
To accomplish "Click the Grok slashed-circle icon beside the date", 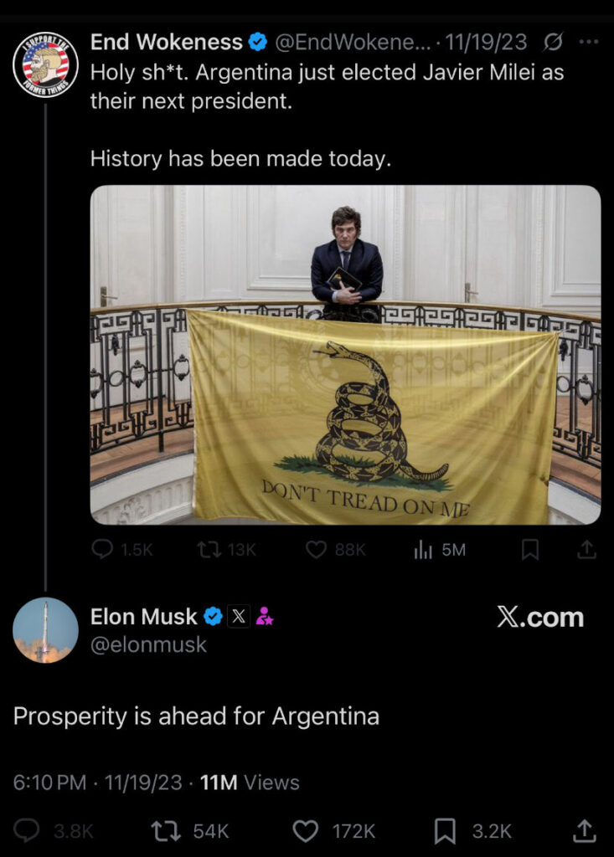I will pyautogui.click(x=553, y=42).
